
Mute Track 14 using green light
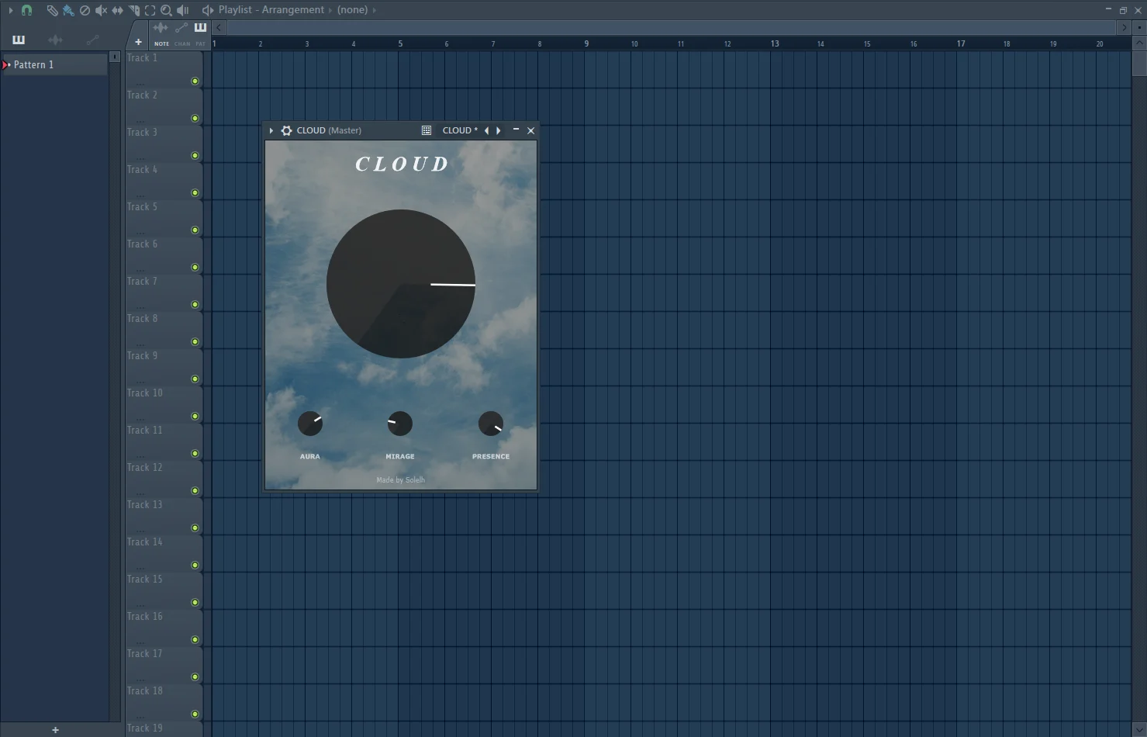coord(195,566)
